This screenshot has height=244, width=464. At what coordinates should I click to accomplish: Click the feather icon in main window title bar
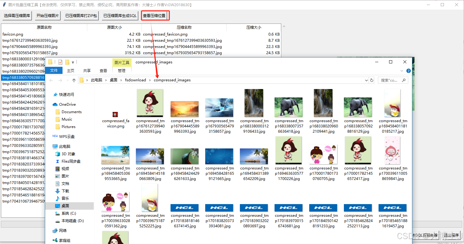click(4, 5)
